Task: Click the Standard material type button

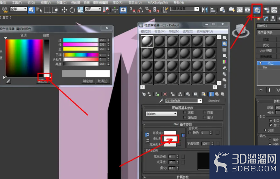Action: (214, 101)
